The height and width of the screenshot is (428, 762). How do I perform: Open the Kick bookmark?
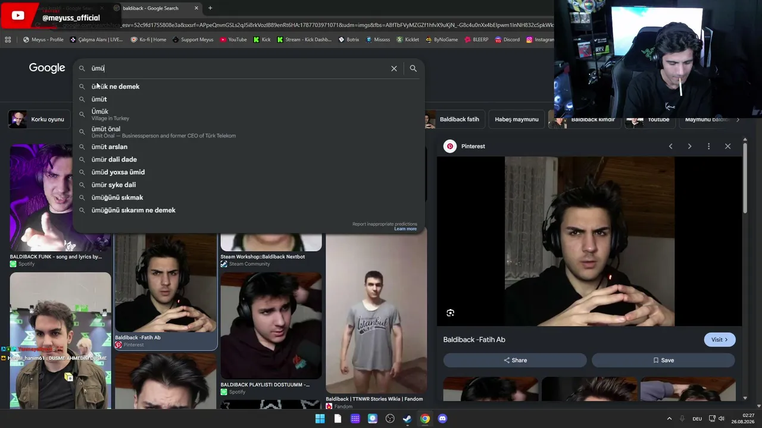click(x=262, y=40)
